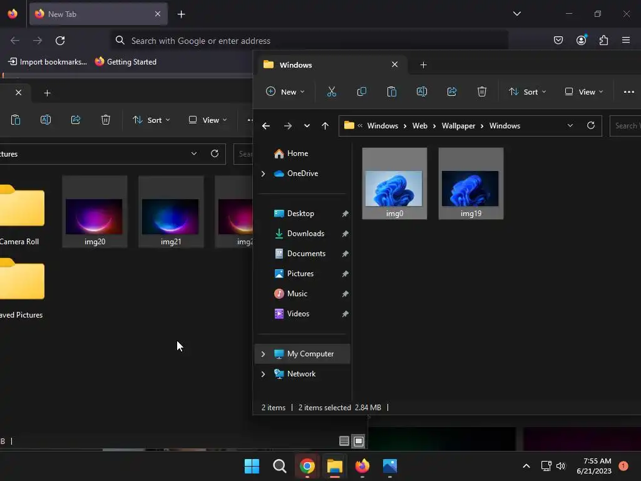Switch to large thumbnails view in Pictures window
This screenshot has width=641, height=481.
pyautogui.click(x=359, y=441)
